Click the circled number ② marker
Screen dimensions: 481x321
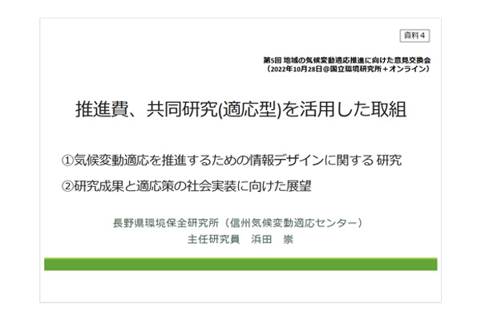(x=67, y=186)
